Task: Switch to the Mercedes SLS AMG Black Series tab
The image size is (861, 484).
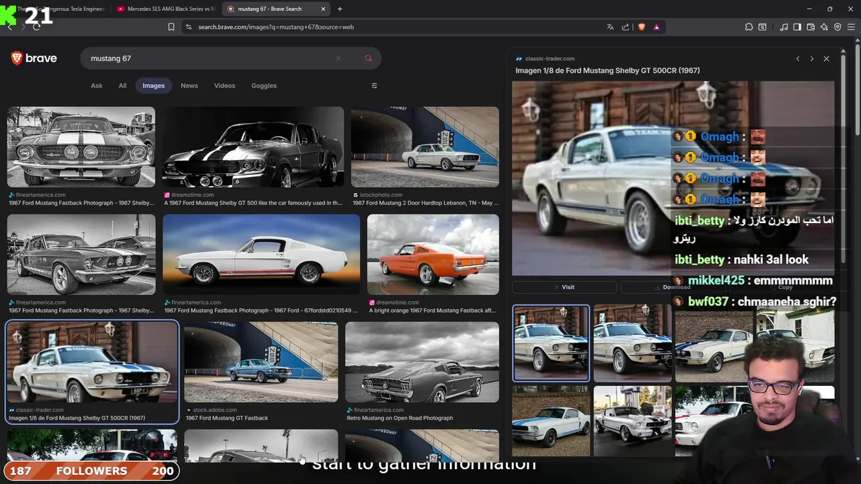Action: pos(165,9)
